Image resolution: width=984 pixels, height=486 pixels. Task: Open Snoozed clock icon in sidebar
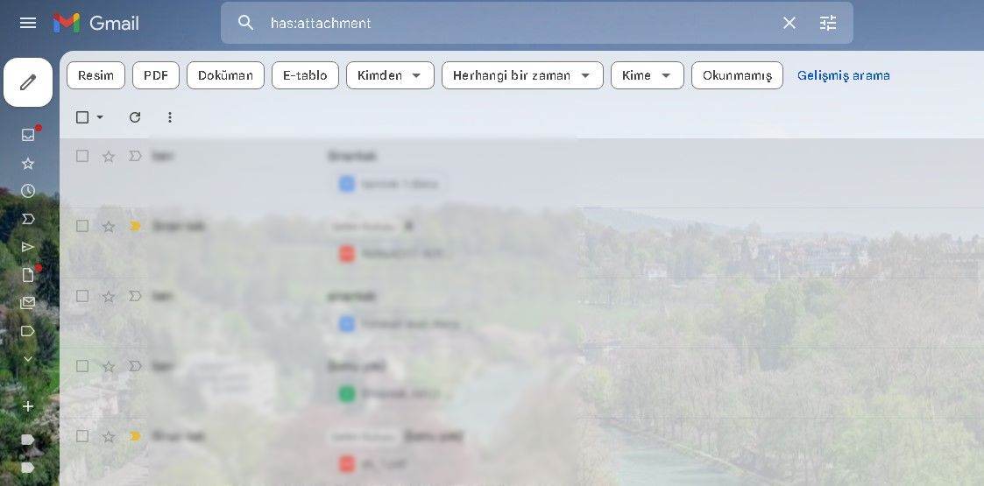click(28, 191)
